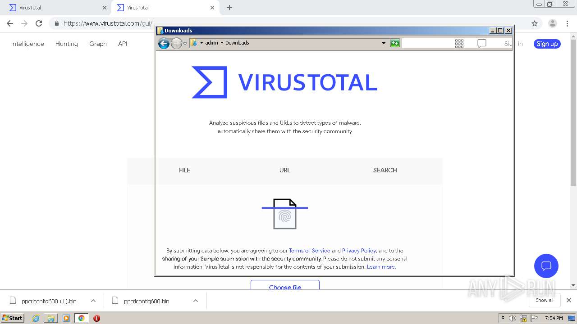Viewport: 577px width, 324px height.
Task: Click Chrome forward navigation arrow
Action: point(24,23)
